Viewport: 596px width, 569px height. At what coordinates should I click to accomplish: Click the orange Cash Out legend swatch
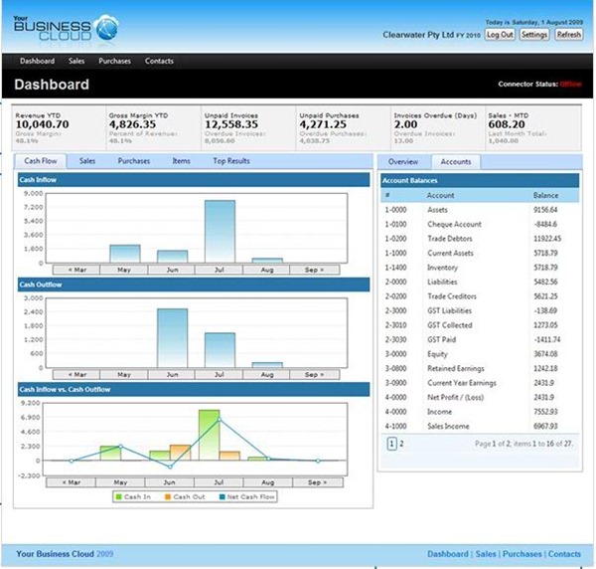tap(168, 497)
